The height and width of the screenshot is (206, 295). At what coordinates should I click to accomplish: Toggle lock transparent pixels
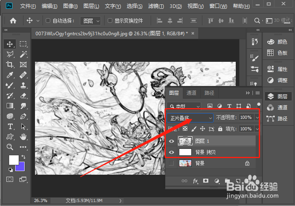click(185, 129)
